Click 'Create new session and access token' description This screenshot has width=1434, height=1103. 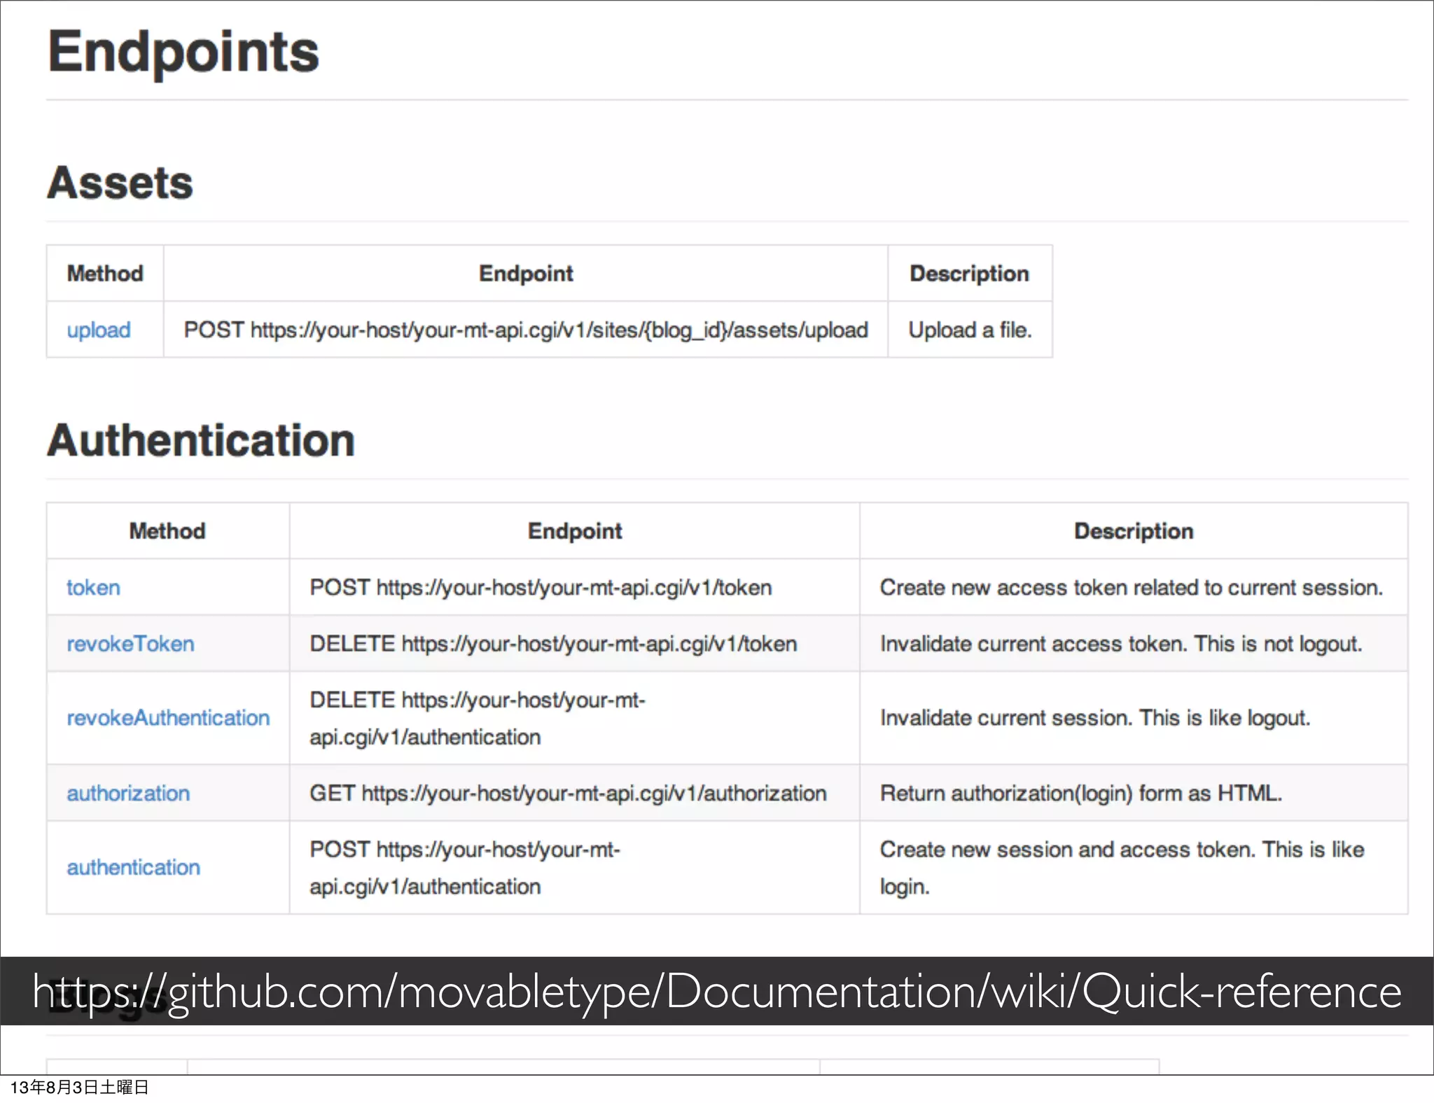pos(1122,868)
